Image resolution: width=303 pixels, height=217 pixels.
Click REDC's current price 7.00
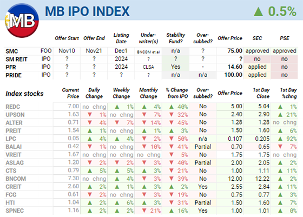pyautogui.click(x=74, y=106)
